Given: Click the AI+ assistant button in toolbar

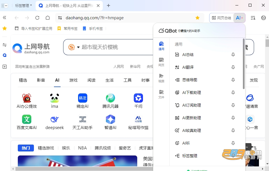Looking at the screenshot, I should pyautogui.click(x=239, y=18).
